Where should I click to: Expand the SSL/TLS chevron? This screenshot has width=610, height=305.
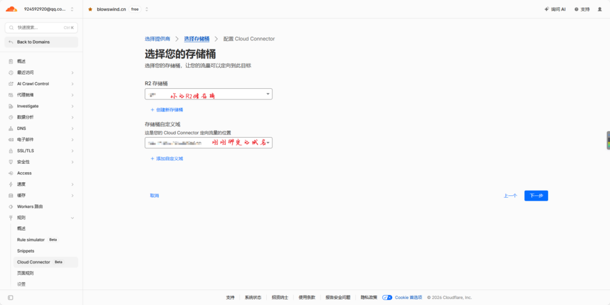click(x=72, y=151)
